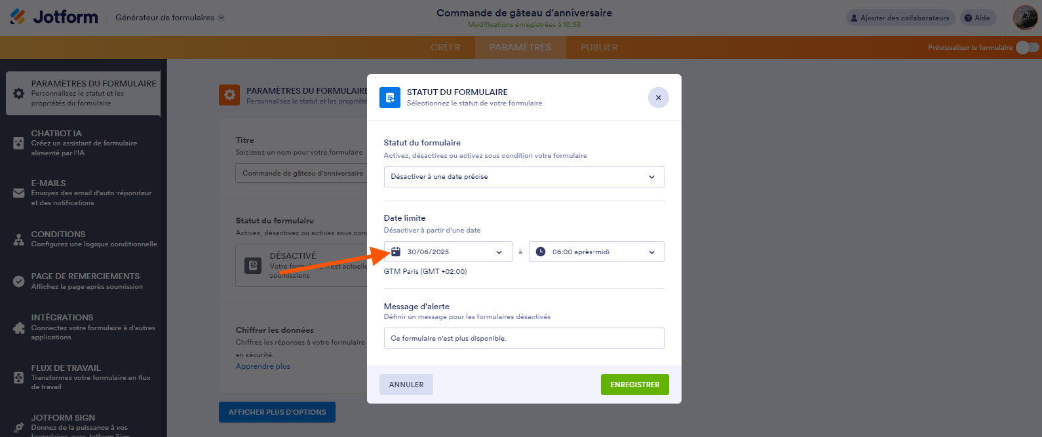The height and width of the screenshot is (437, 1042).
Task: Switch to the PUBLIER tab
Action: click(x=599, y=47)
